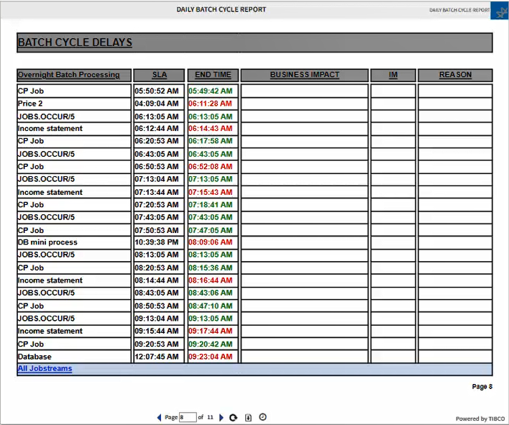Click the 08:15:36 AM end time
Viewport: 509px width, 425px height.
(x=211, y=268)
